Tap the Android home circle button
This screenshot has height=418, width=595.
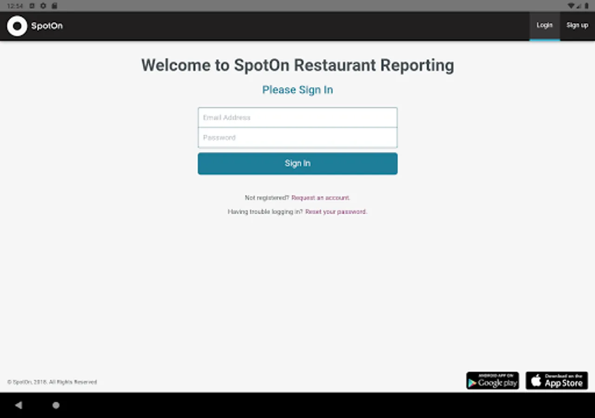tap(56, 405)
